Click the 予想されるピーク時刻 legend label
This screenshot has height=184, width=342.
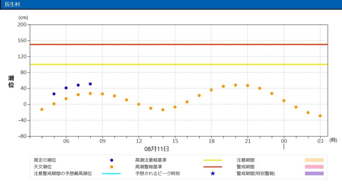[x=158, y=174]
